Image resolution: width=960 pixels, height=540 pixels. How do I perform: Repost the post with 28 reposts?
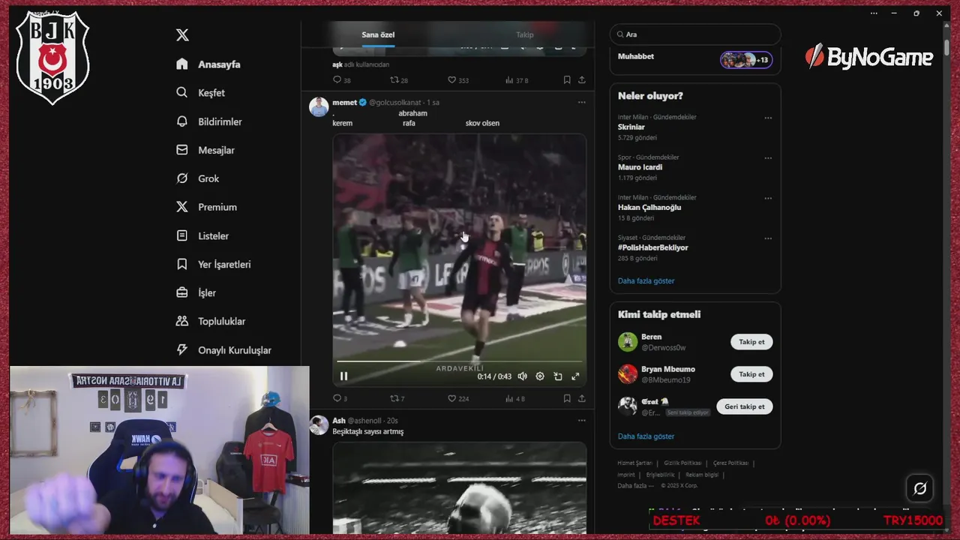coord(399,79)
